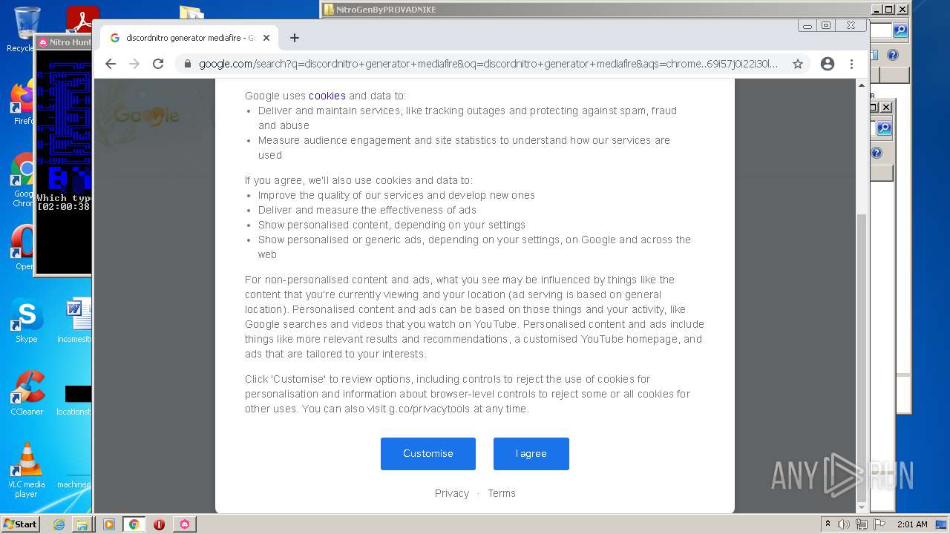Open the Windows Start menu
The width and height of the screenshot is (950, 534).
click(21, 524)
